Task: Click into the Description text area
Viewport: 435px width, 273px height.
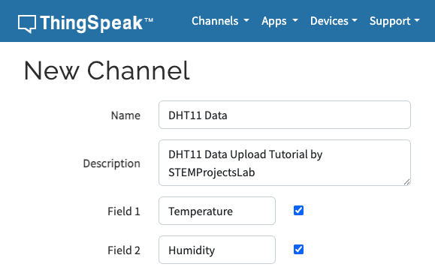Action: tap(285, 163)
